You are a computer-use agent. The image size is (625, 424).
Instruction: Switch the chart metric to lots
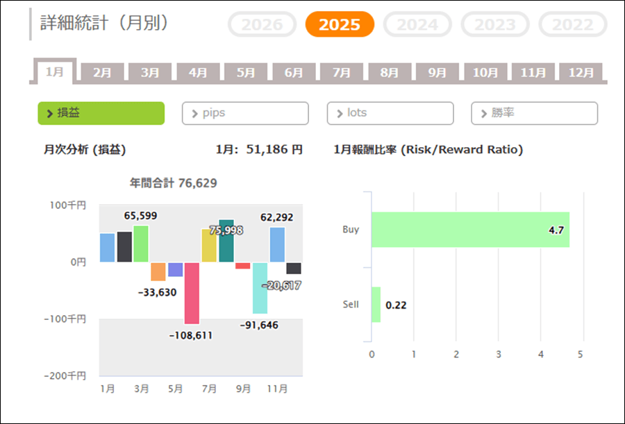point(390,113)
